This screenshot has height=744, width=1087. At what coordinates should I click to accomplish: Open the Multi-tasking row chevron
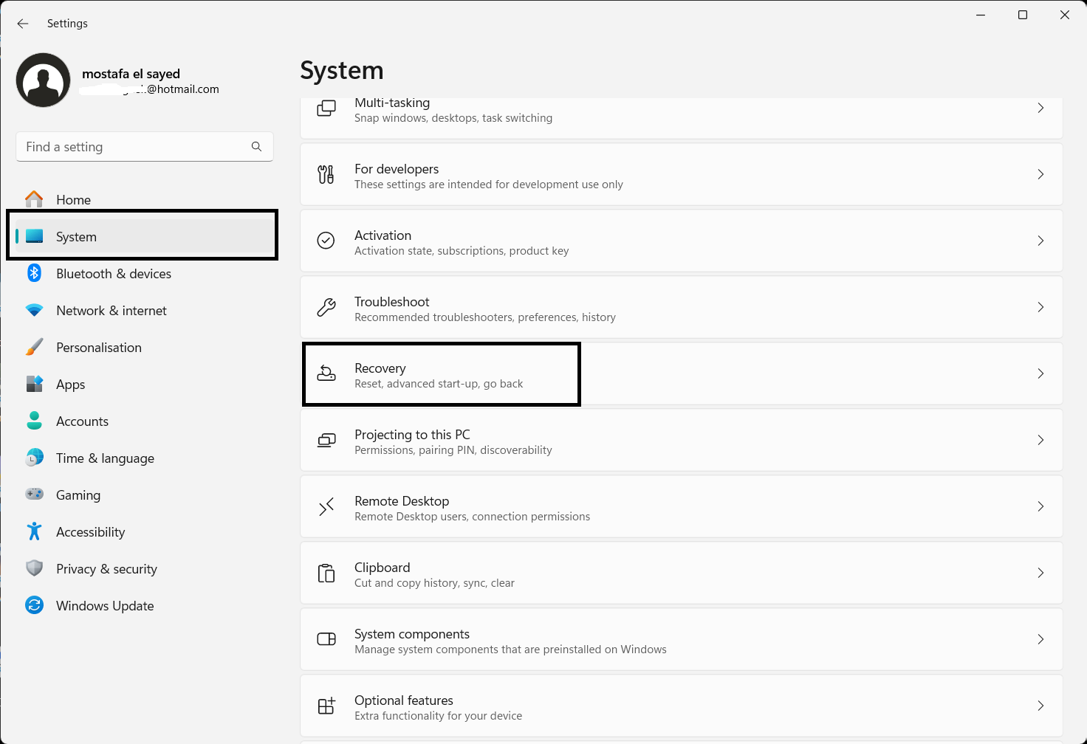coord(1040,108)
